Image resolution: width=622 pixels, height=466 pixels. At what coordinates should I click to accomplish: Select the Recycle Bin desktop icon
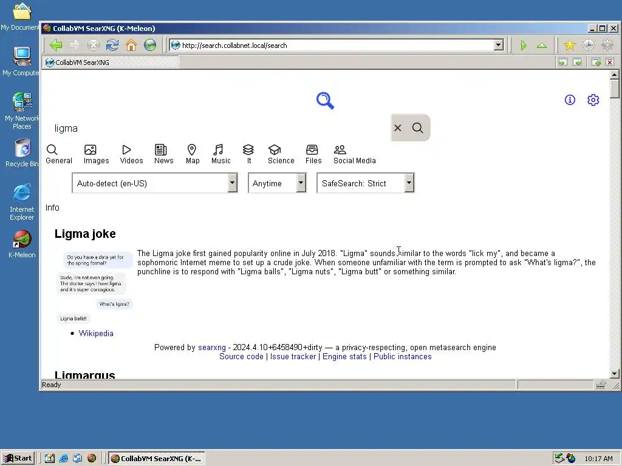(22, 153)
